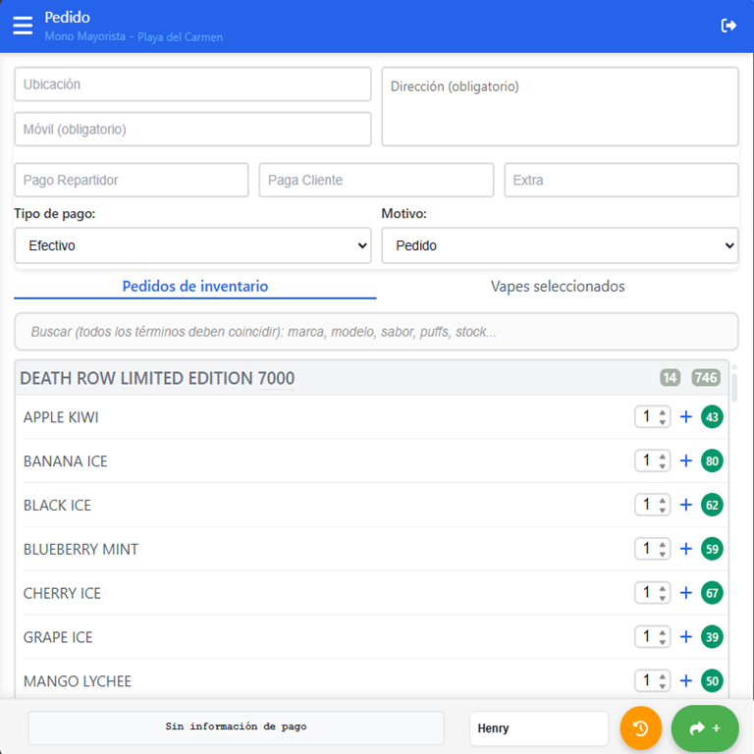Add BANANA ICE with plus icon

[x=686, y=461]
